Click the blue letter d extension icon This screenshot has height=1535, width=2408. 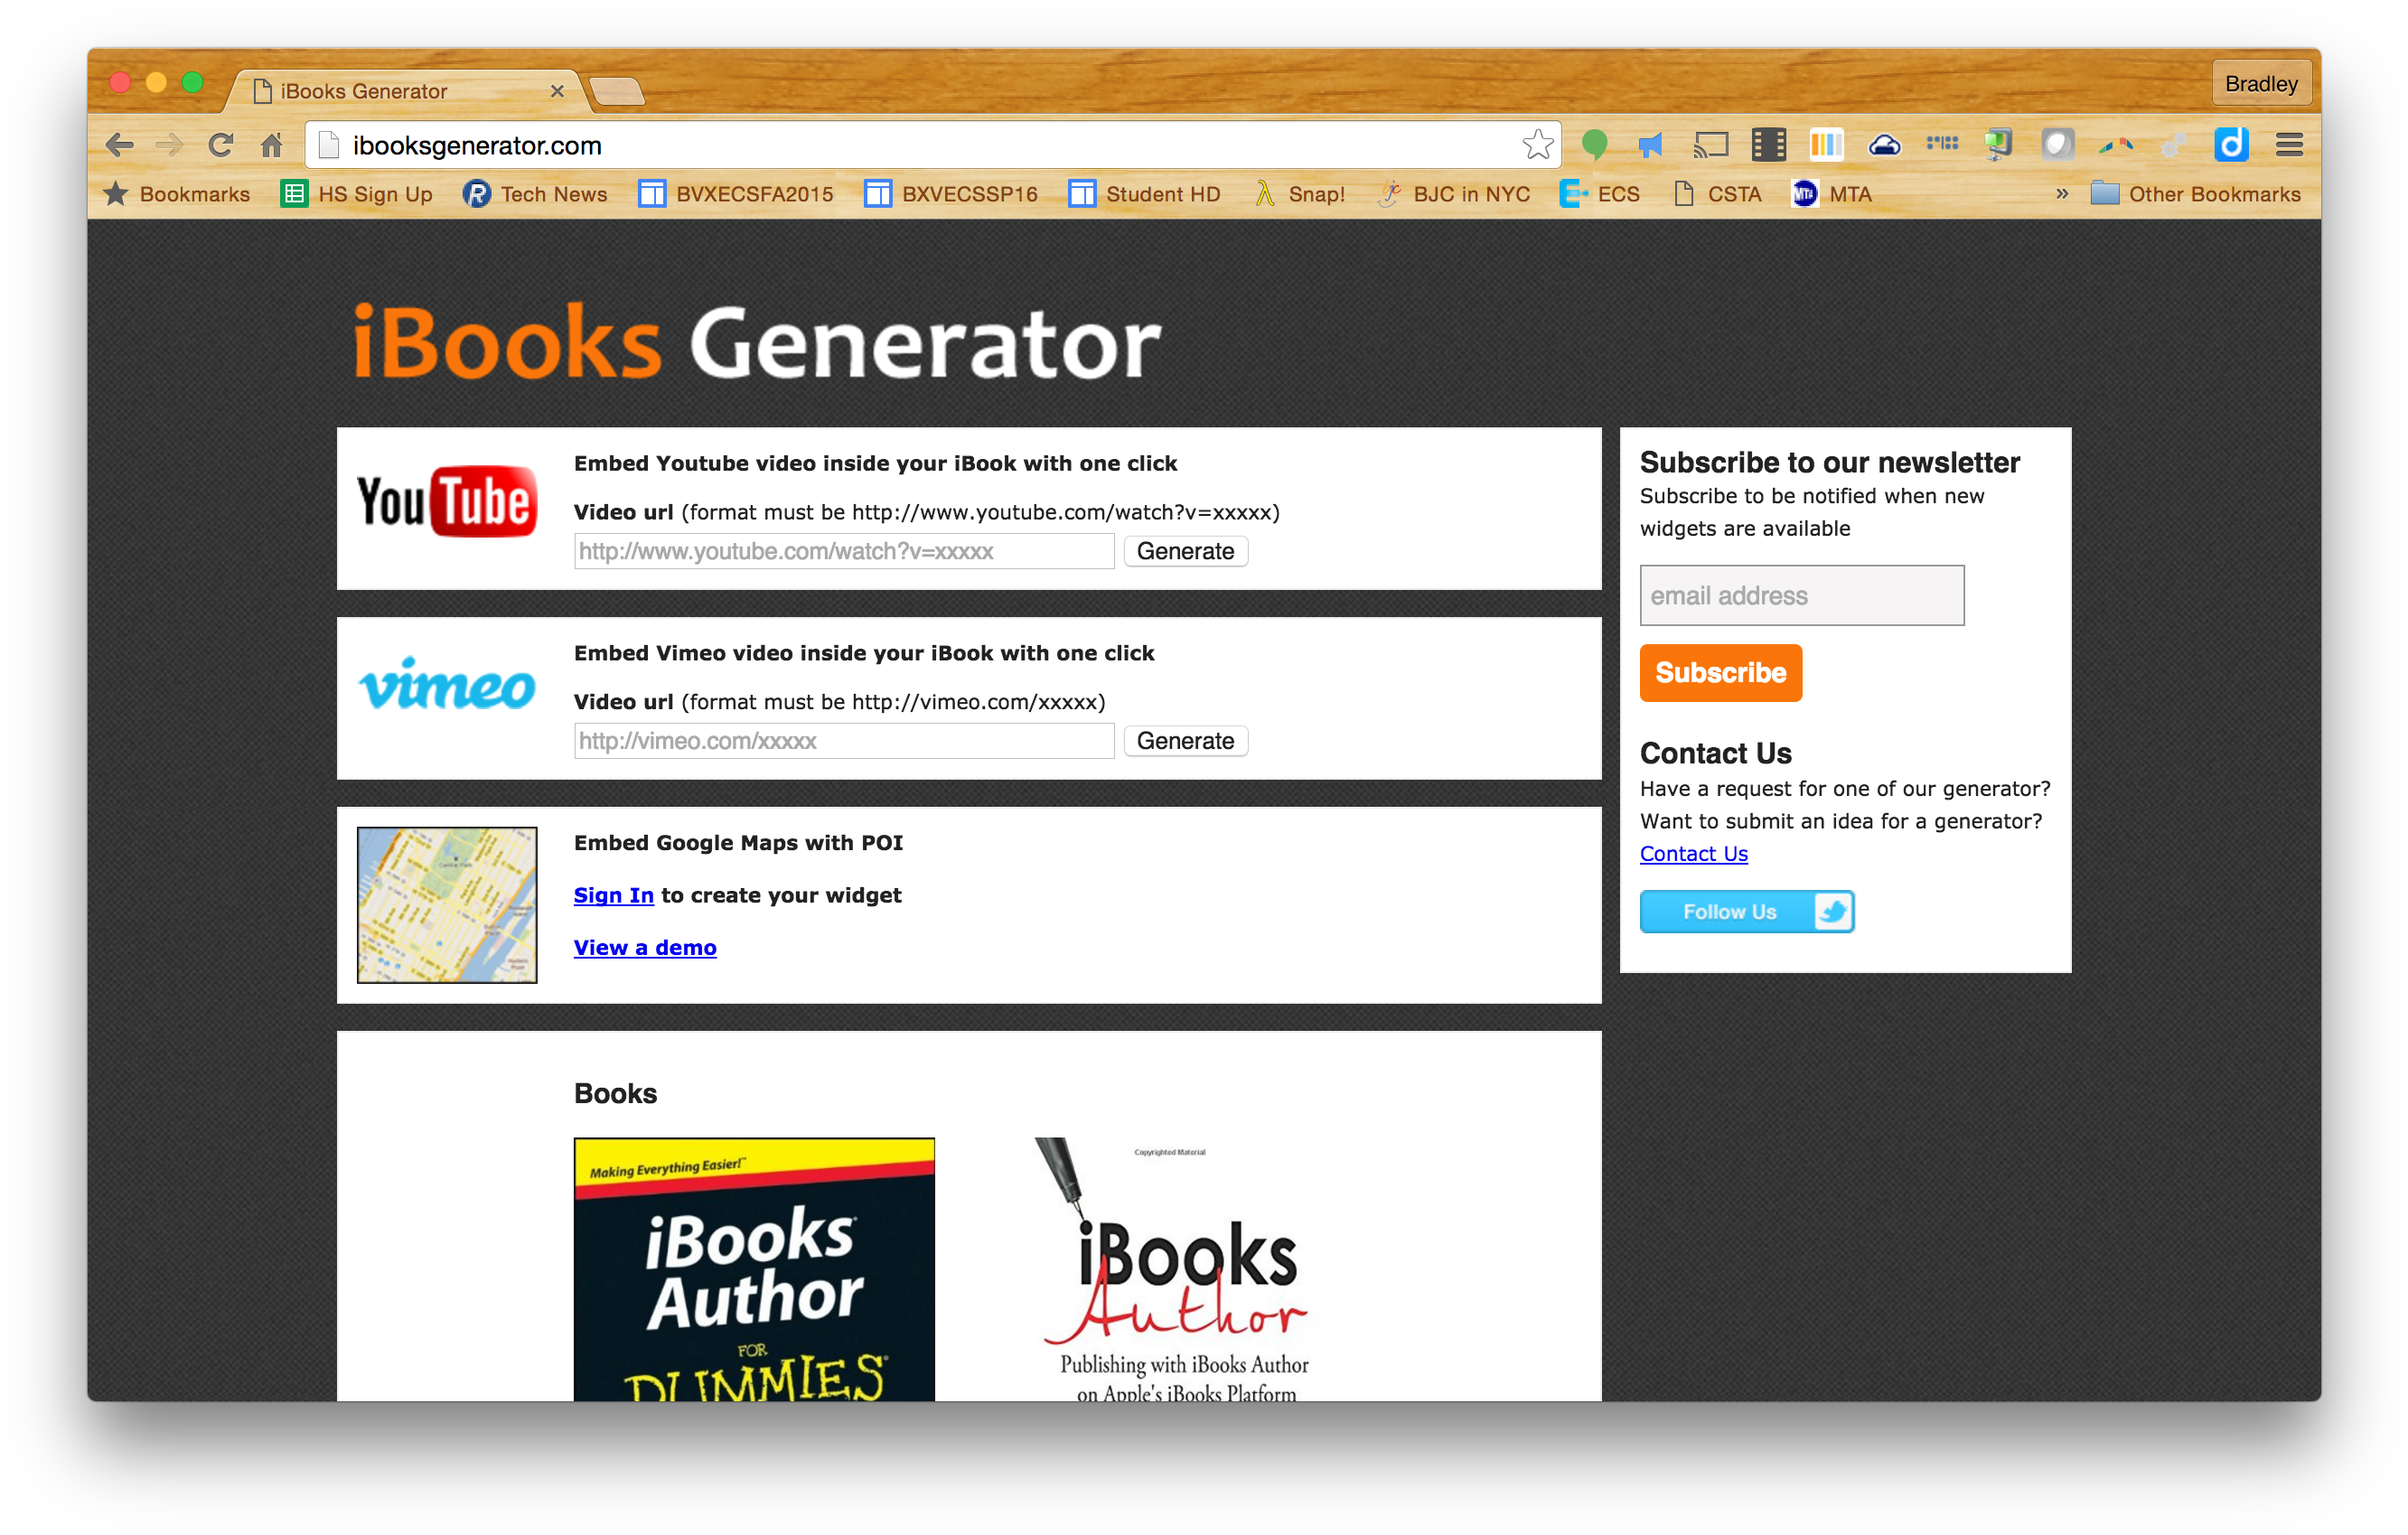(x=2231, y=145)
